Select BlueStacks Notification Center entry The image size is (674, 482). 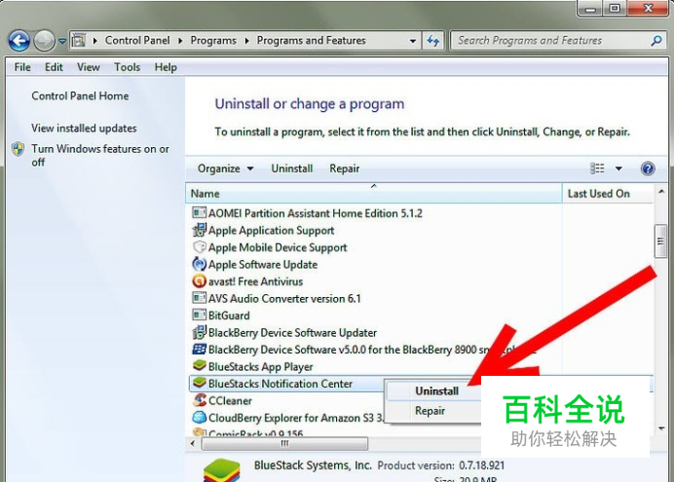(281, 384)
